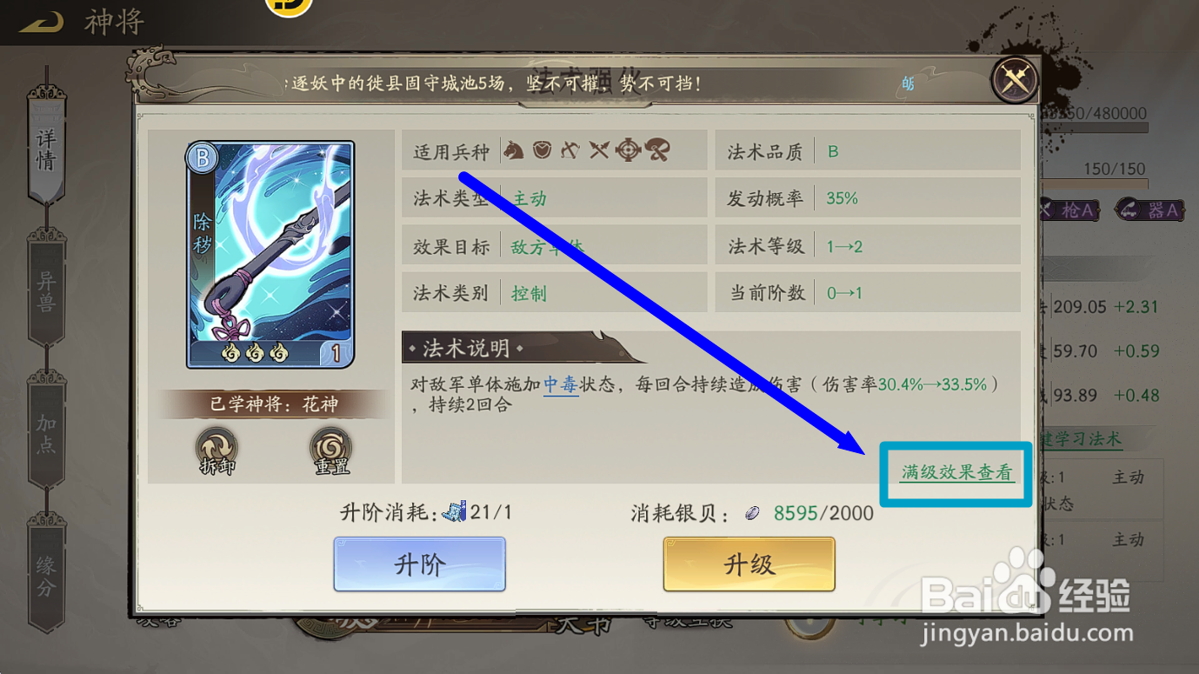
Task: Click the yellow 升级 button
Action: pos(749,564)
